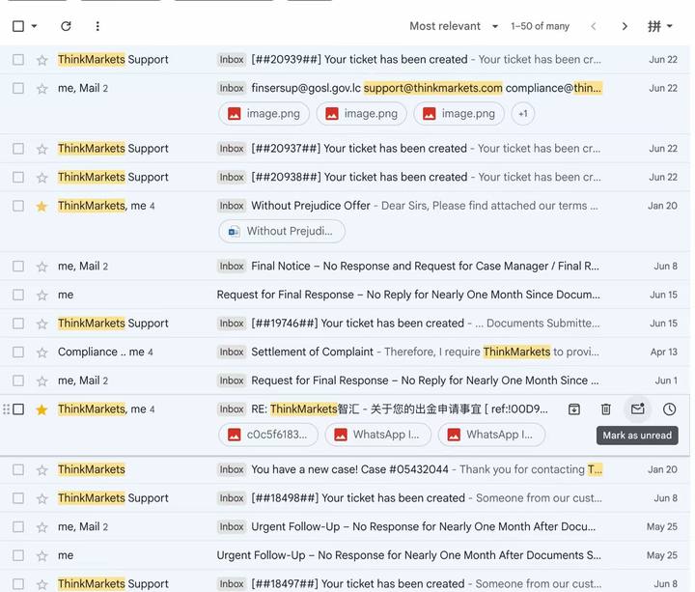Star the Jun 1 Request for Final Response email
The height and width of the screenshot is (592, 695).
42,381
